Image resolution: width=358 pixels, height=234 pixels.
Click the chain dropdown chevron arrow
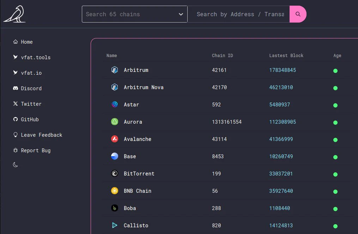point(181,14)
